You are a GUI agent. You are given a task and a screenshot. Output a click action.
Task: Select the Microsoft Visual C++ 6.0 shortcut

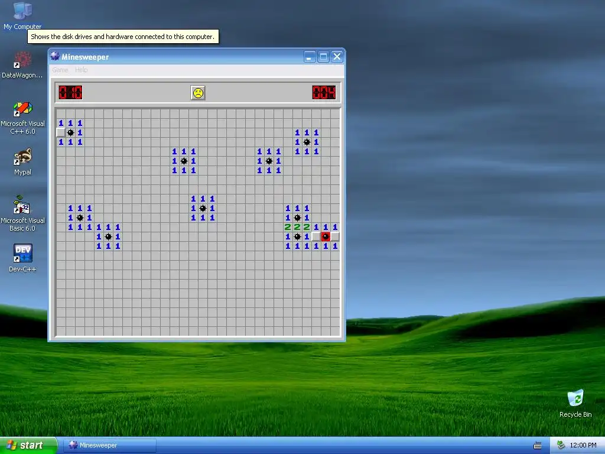(22, 118)
